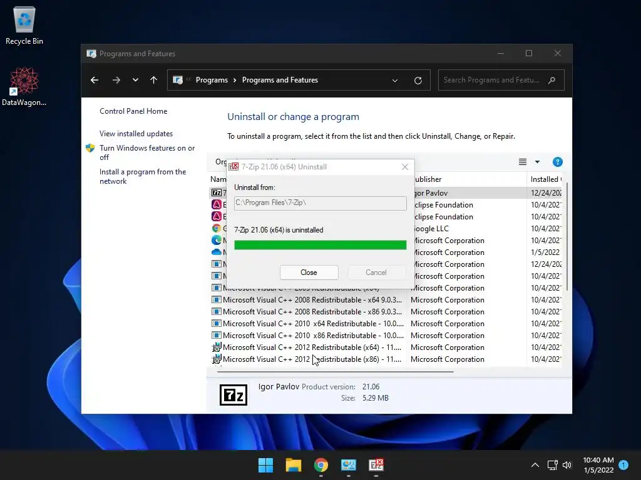Expand the address bar history dropdown
This screenshot has width=641, height=480.
[x=395, y=81]
